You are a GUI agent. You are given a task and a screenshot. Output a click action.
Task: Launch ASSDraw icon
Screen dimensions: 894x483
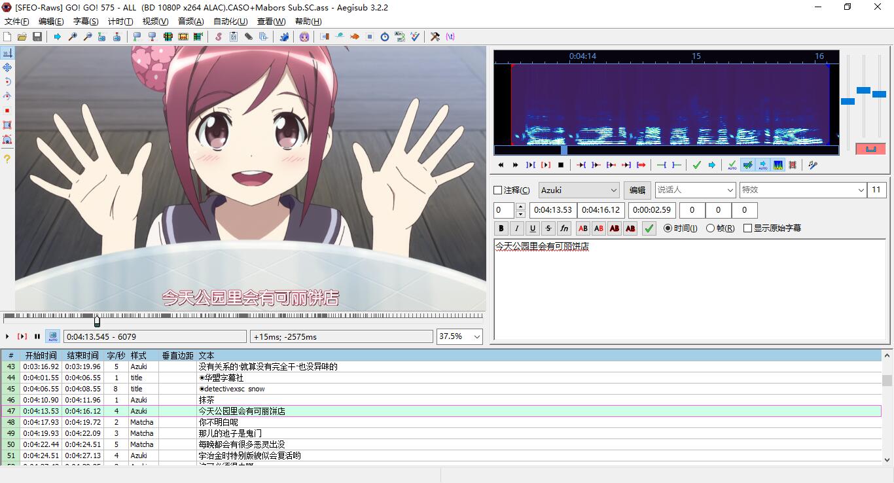[x=304, y=37]
